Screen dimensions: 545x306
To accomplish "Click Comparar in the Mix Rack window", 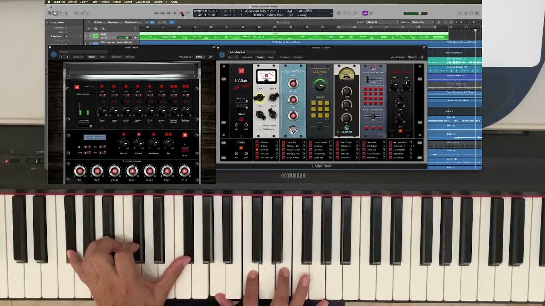I will tap(247, 57).
